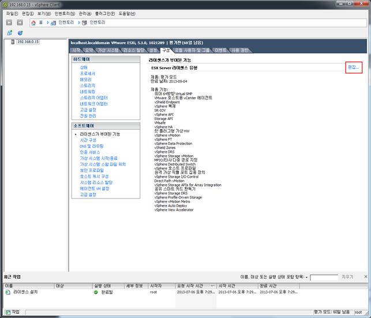Open the 보기(W) menu
The width and height of the screenshot is (371, 318).
[x=44, y=14]
